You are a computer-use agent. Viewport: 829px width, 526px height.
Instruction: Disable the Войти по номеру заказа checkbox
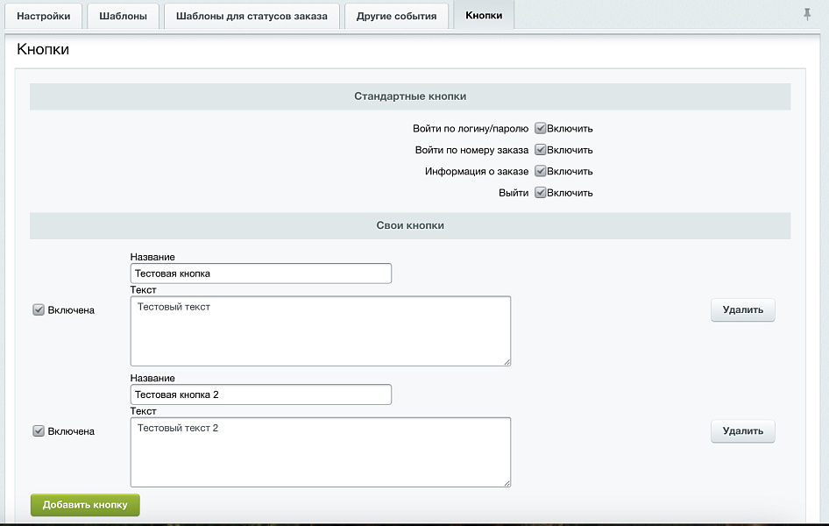[541, 150]
